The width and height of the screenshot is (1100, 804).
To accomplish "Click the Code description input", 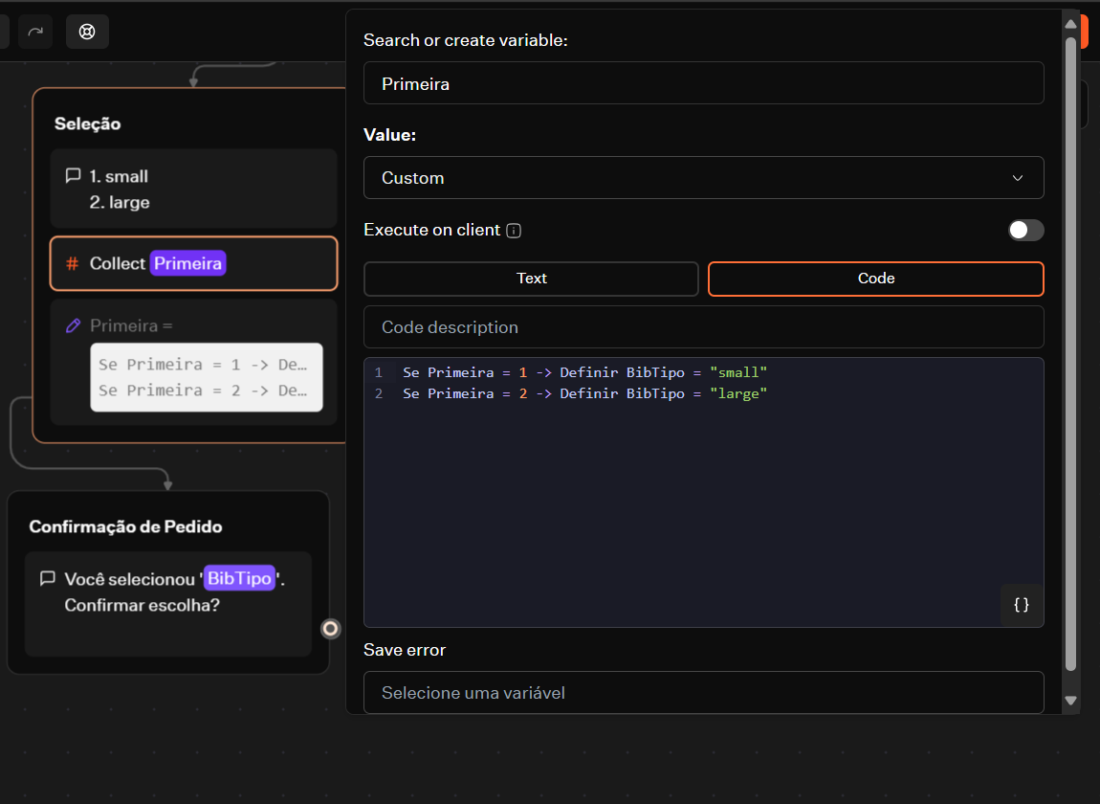I will point(703,327).
